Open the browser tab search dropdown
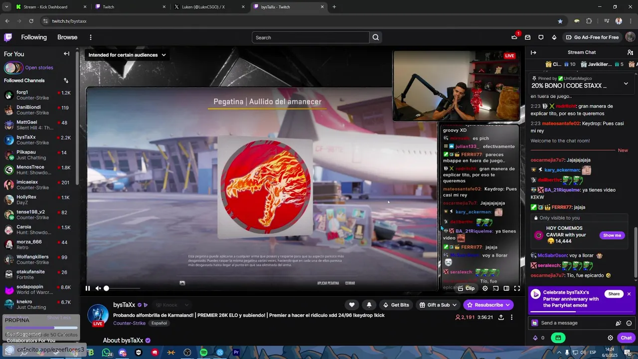The height and width of the screenshot is (359, 638). pyautogui.click(x=6, y=7)
